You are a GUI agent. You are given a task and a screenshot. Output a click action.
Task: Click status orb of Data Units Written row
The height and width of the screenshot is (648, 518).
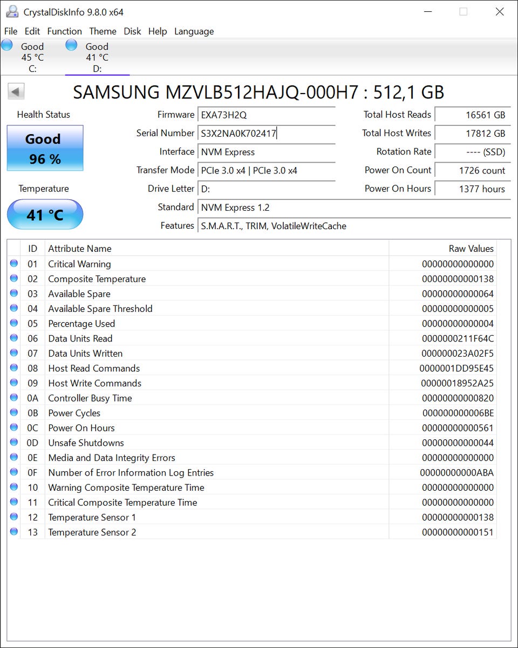tap(14, 352)
